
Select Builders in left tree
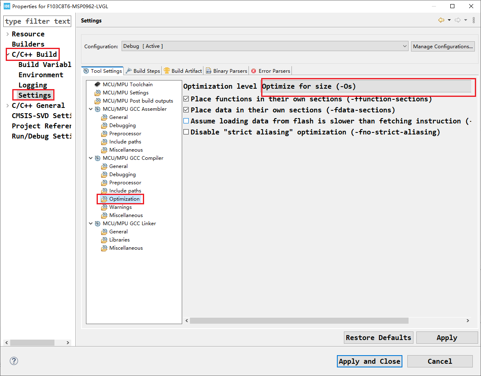point(28,44)
